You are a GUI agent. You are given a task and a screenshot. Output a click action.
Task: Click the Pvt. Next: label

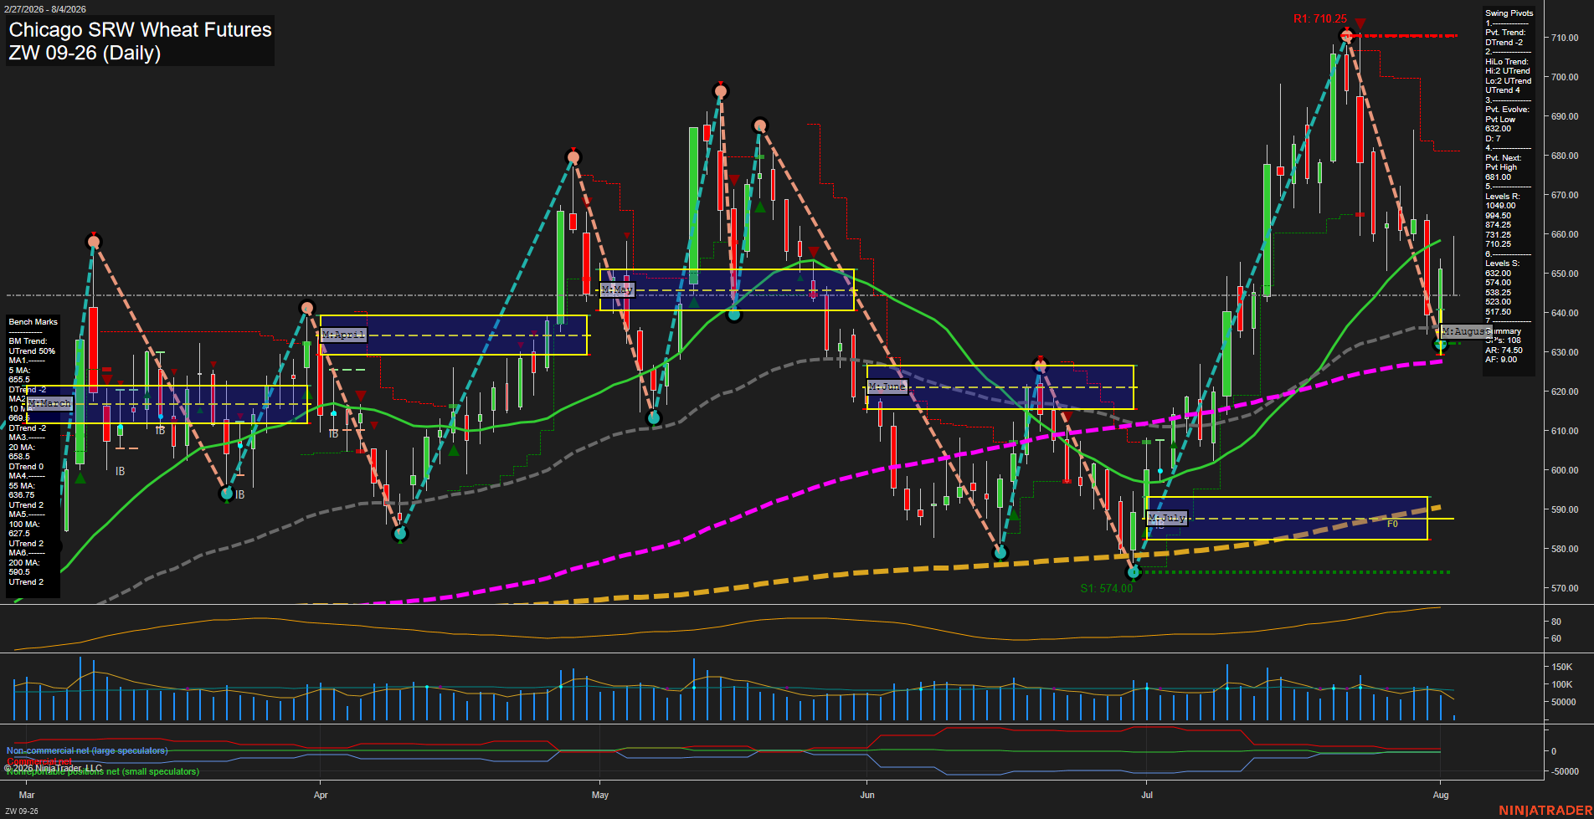click(1504, 158)
